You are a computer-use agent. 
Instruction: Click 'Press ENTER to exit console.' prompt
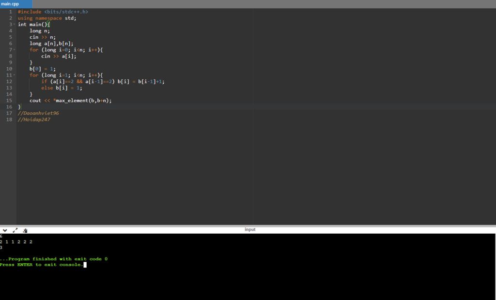coord(42,265)
